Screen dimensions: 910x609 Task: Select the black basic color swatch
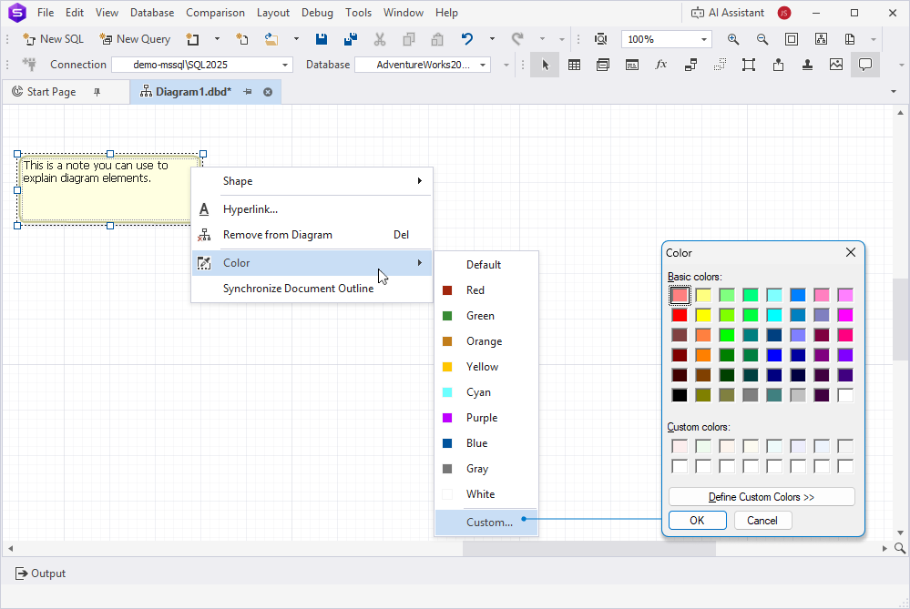coord(680,395)
